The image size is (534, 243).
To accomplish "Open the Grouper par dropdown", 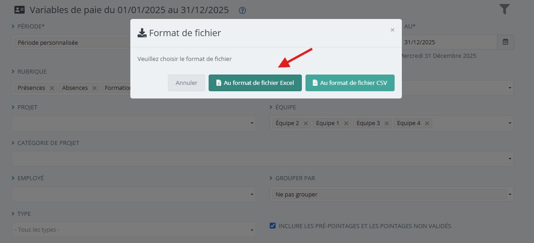I will 391,195.
